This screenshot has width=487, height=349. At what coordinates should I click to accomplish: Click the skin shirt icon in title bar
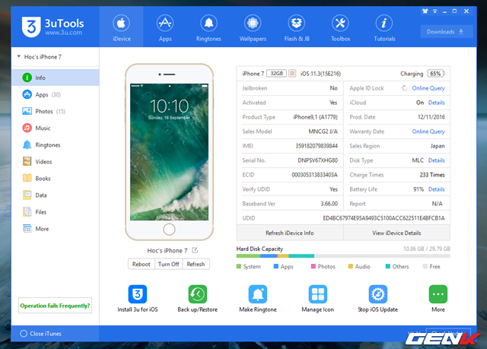(425, 11)
